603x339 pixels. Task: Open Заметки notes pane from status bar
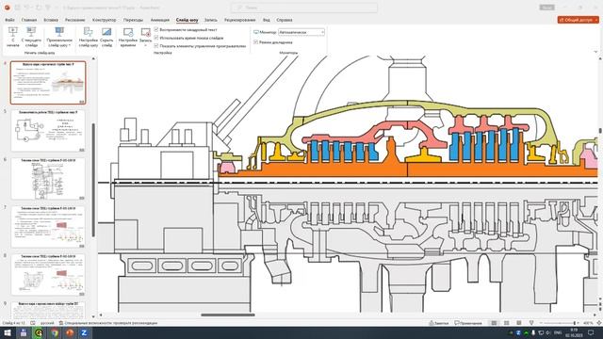point(439,323)
